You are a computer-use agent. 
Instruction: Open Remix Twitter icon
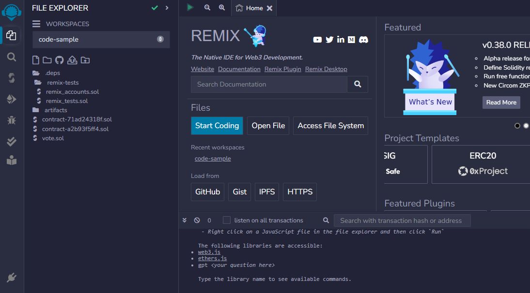[329, 40]
